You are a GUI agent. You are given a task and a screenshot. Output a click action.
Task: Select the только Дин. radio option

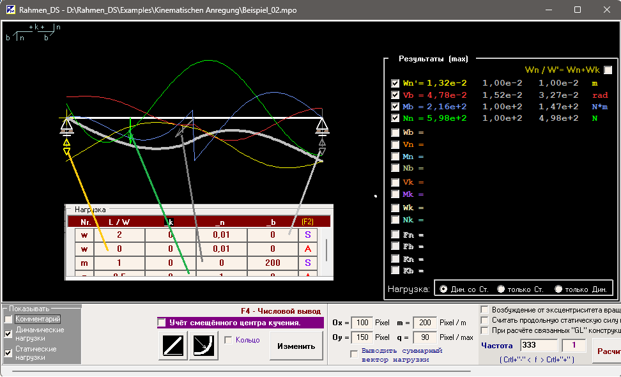click(558, 289)
